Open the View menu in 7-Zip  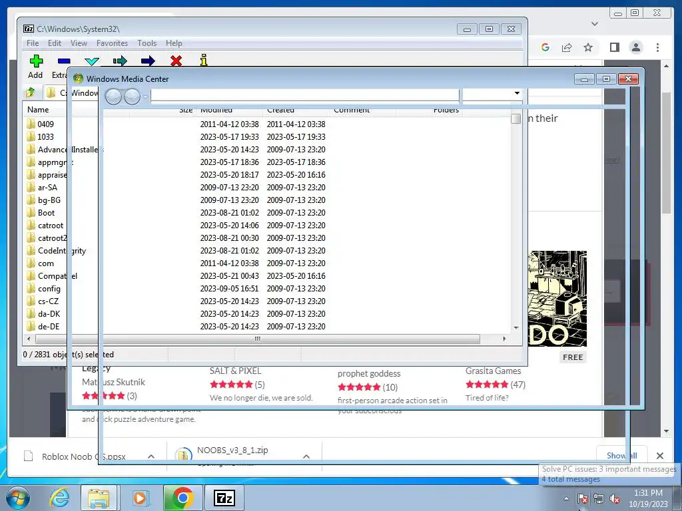79,43
